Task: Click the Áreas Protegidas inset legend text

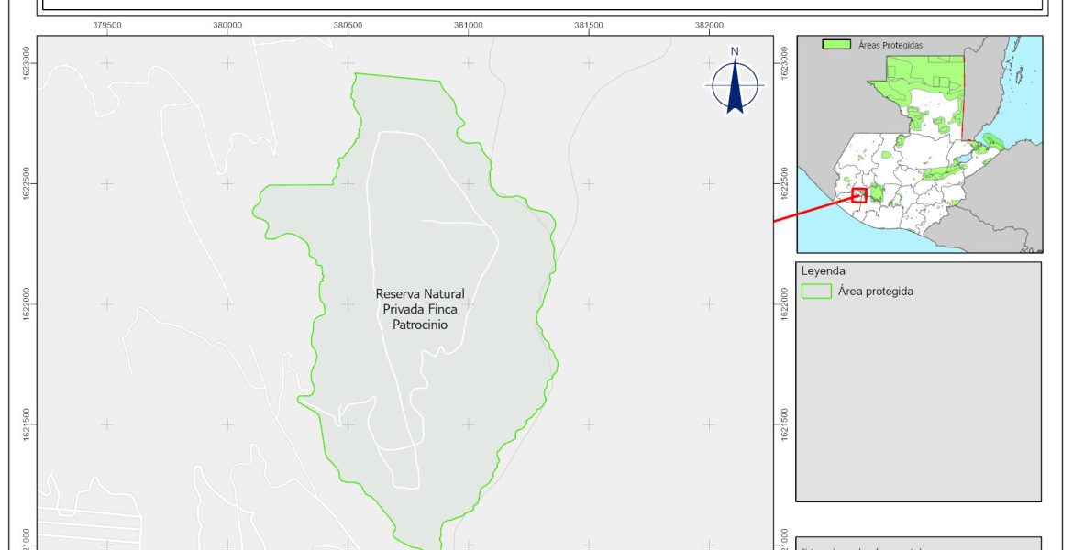Action: 889,44
